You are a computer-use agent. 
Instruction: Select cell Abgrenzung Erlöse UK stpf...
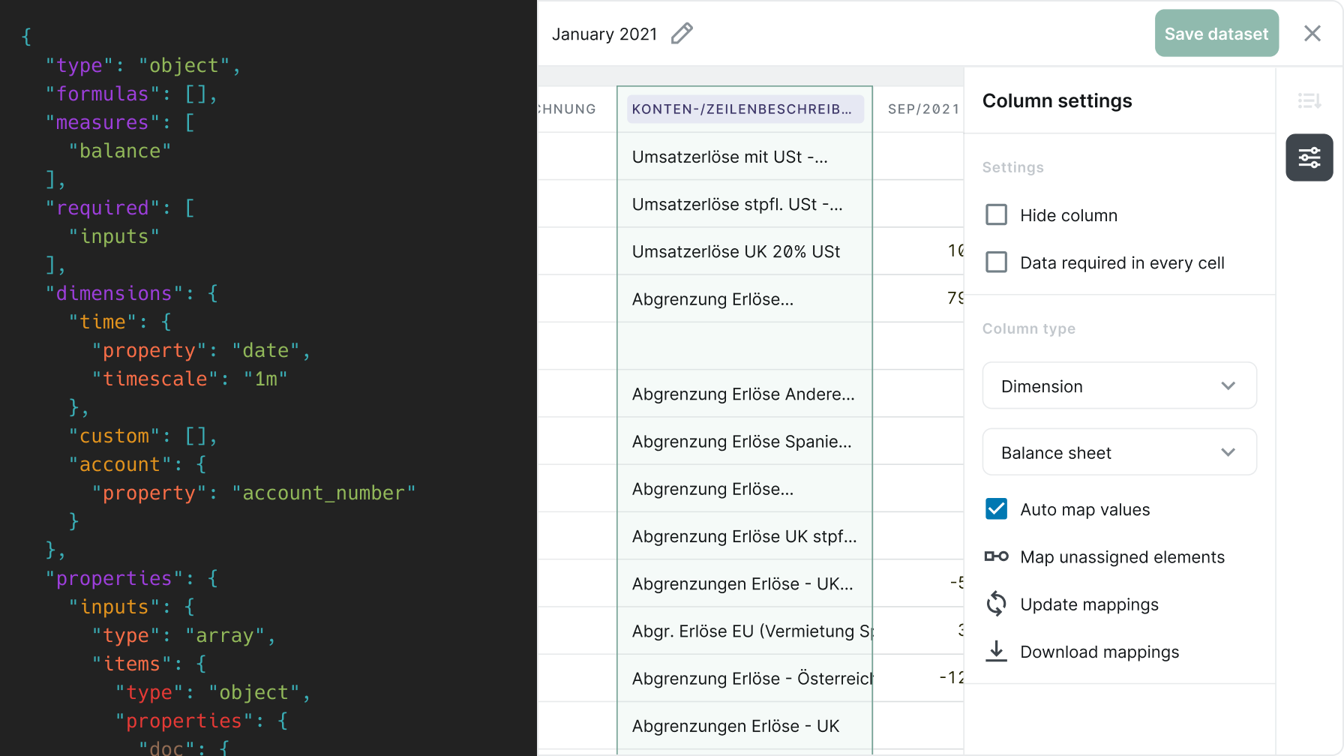coord(745,536)
